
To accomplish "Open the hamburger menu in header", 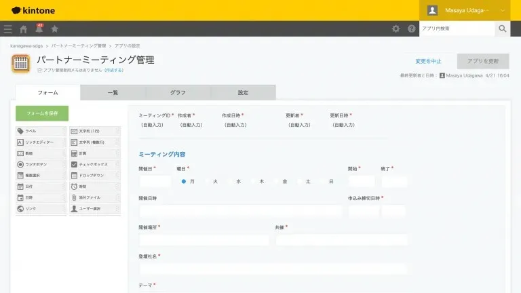I will click(8, 29).
